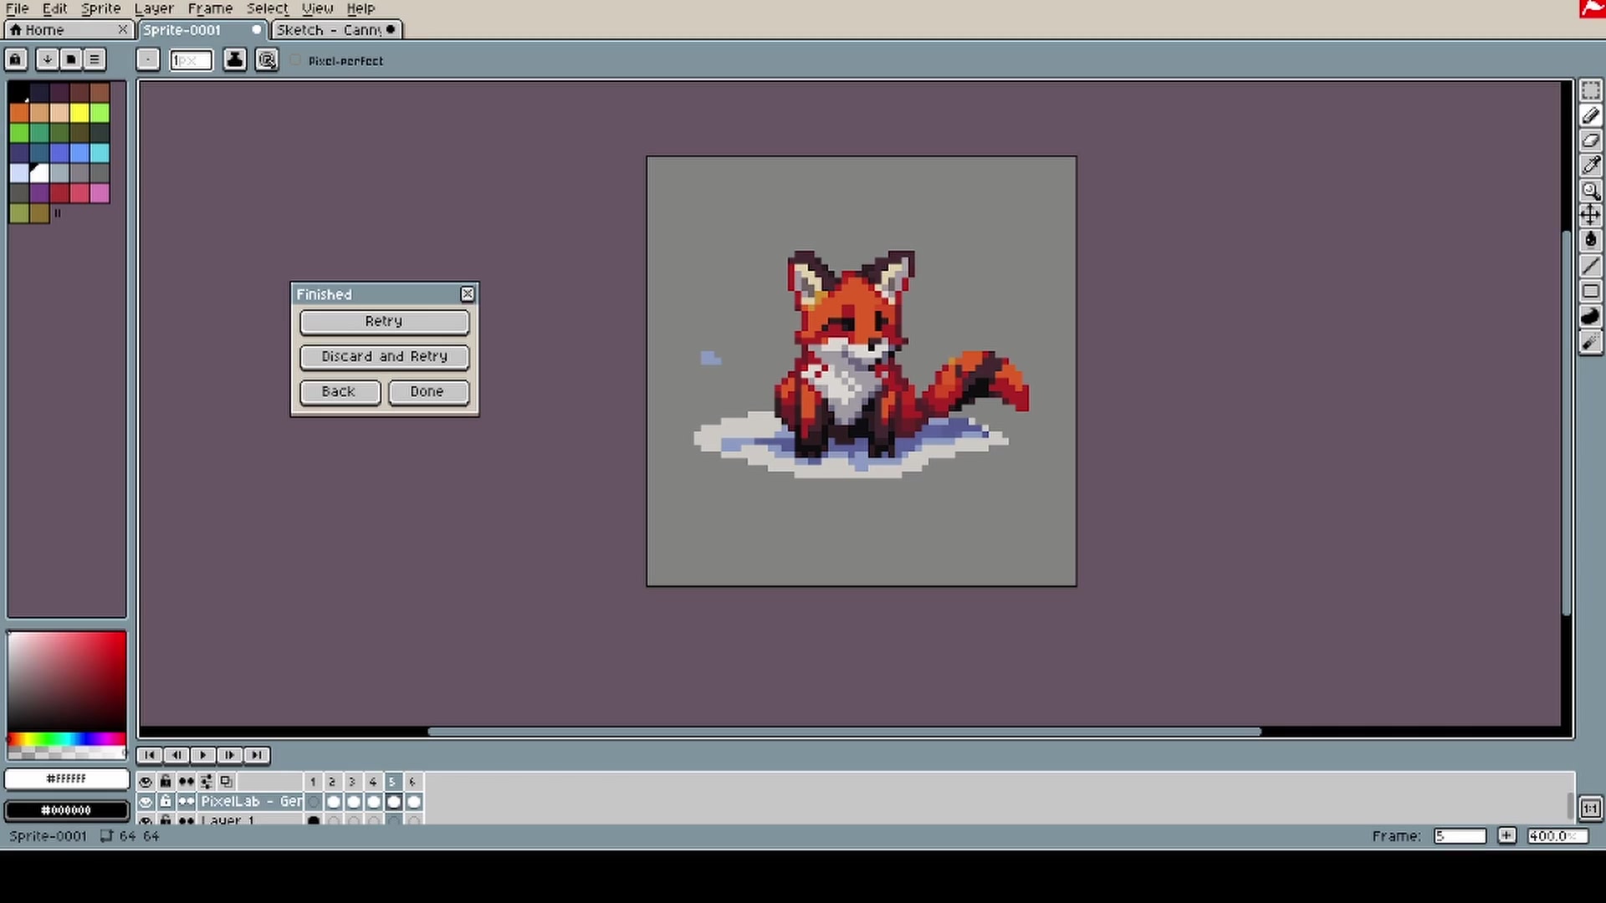Click the ink stamp icon in the context bar
The width and height of the screenshot is (1606, 903).
tap(235, 60)
